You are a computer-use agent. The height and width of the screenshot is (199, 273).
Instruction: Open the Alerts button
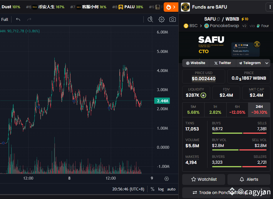pos(249,179)
